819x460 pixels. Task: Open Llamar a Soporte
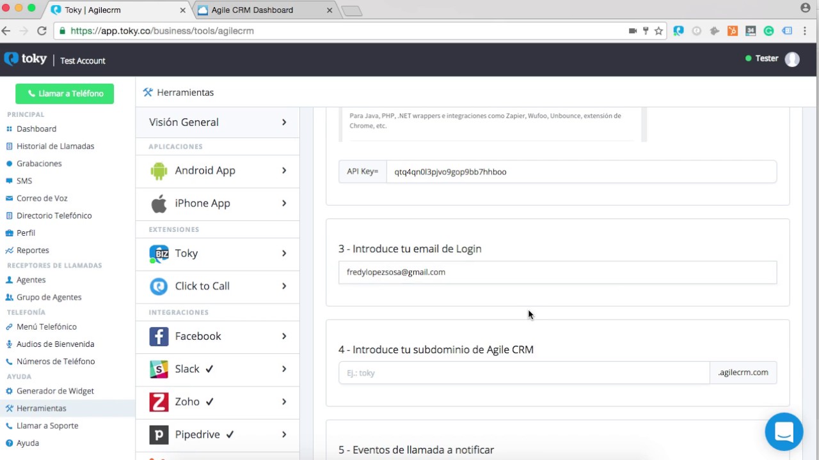click(47, 425)
